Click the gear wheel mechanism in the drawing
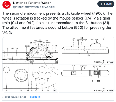This screenshot has height=102, width=116. (42, 50)
